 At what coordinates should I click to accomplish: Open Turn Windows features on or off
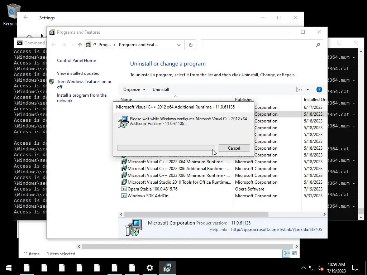point(84,84)
